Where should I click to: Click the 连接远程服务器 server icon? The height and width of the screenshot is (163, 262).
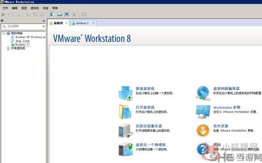tap(125, 130)
